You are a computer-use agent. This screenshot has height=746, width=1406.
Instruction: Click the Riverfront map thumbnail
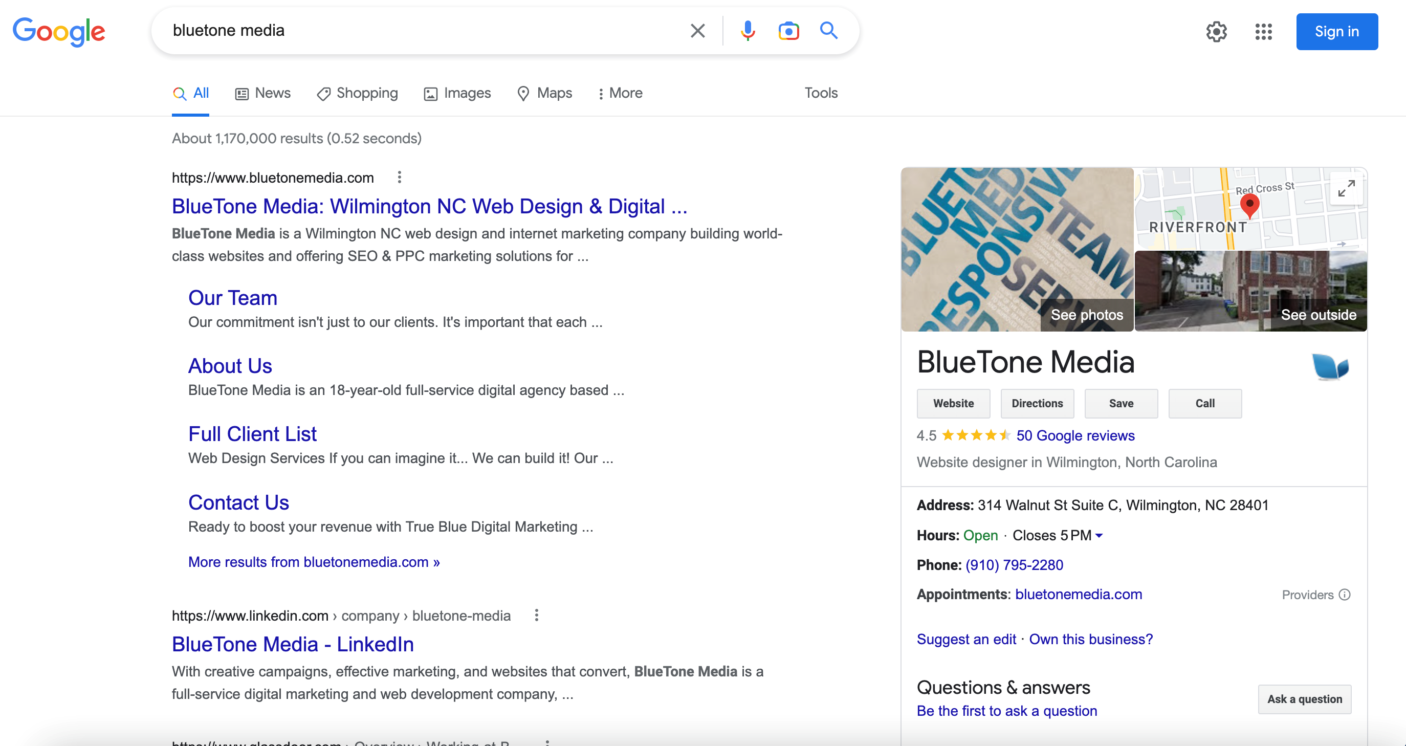point(1251,208)
